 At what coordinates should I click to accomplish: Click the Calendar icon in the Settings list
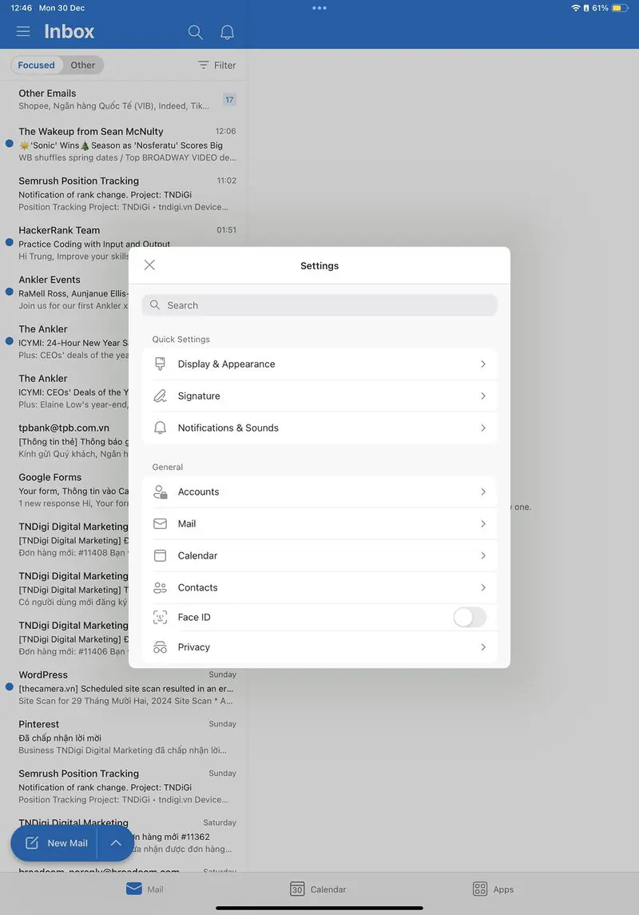pyautogui.click(x=160, y=555)
